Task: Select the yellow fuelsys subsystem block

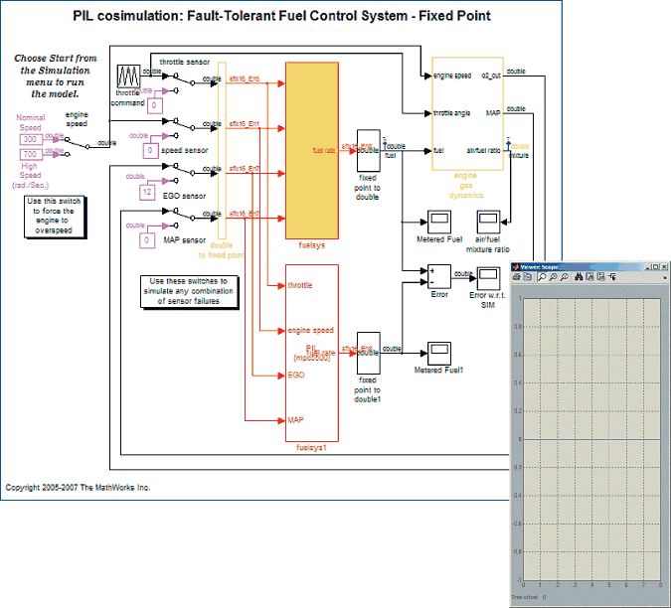Action: click(312, 149)
